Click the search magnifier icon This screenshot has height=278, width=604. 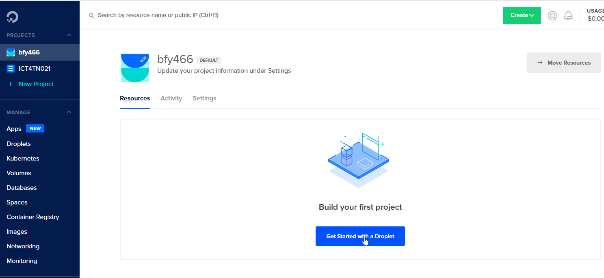click(x=92, y=15)
